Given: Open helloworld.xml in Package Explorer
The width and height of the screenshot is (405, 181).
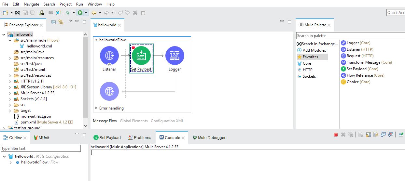Looking at the screenshot, I should [36, 46].
